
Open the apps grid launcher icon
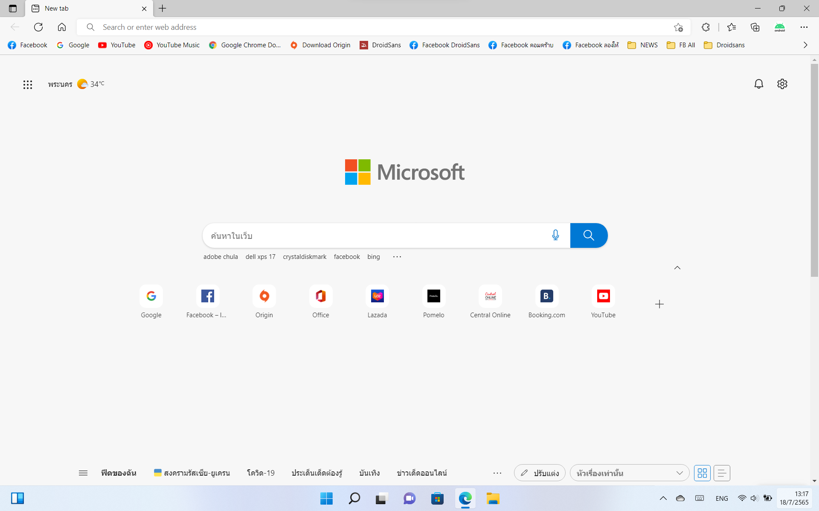point(28,84)
